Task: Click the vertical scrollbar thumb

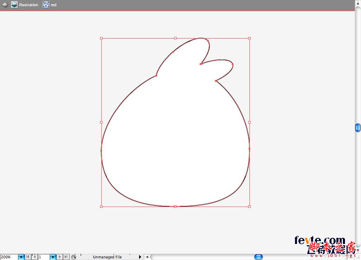Action: (358, 128)
